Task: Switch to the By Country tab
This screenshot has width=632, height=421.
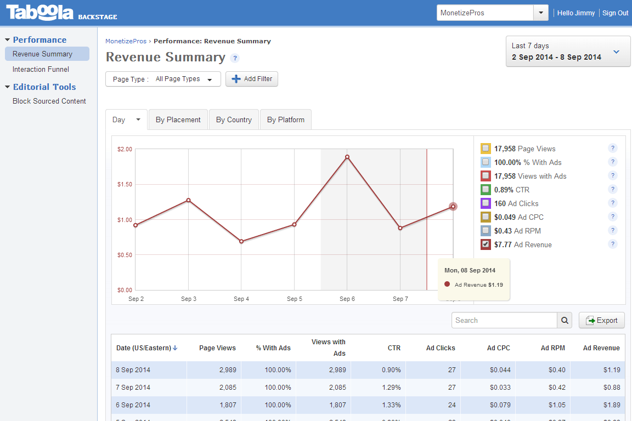Action: 234,120
